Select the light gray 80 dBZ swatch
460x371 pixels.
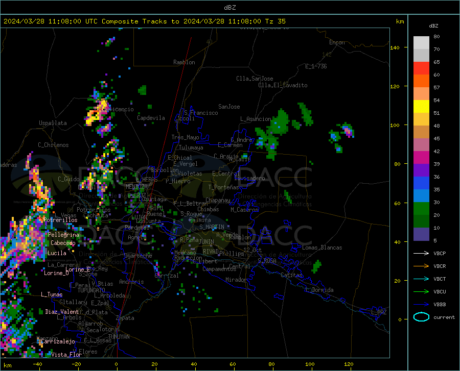421,42
